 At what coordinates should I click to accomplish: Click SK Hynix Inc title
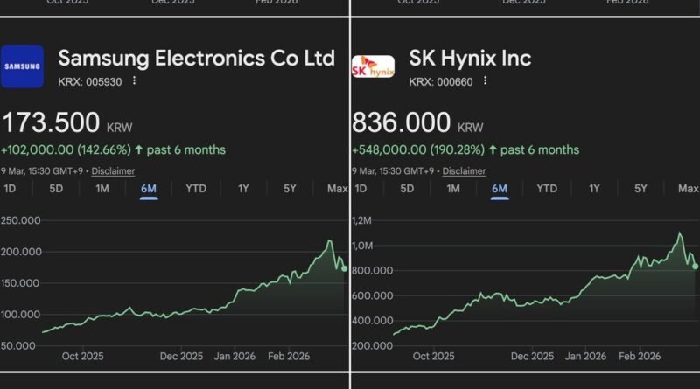coord(470,59)
